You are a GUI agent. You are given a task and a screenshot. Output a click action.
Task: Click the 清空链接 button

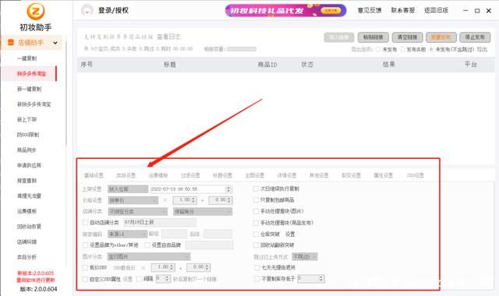tap(407, 37)
